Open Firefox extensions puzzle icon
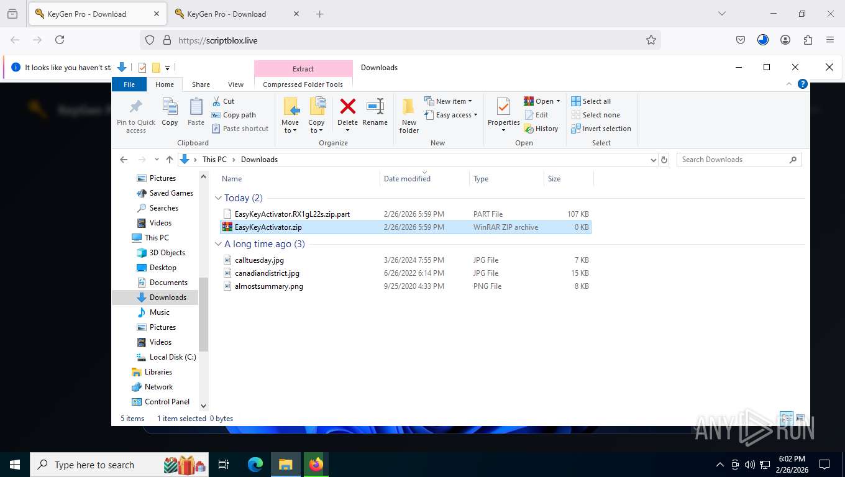The height and width of the screenshot is (477, 845). click(808, 40)
